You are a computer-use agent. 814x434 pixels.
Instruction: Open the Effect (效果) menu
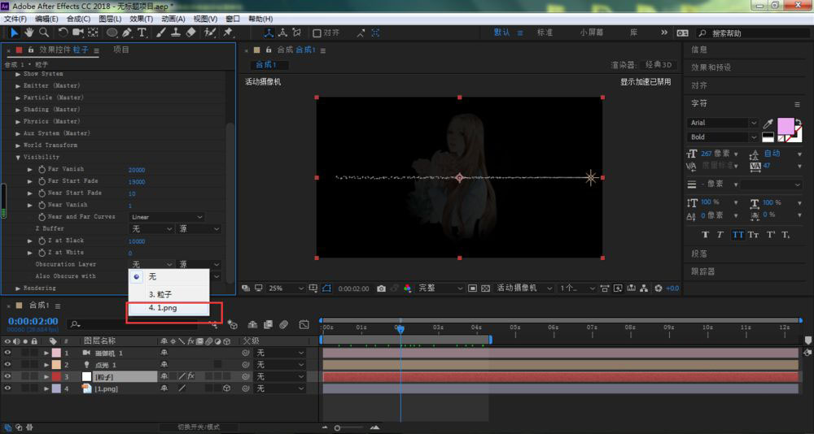[141, 19]
